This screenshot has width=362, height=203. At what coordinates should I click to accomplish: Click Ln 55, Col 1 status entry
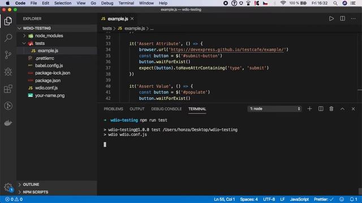(x=224, y=199)
